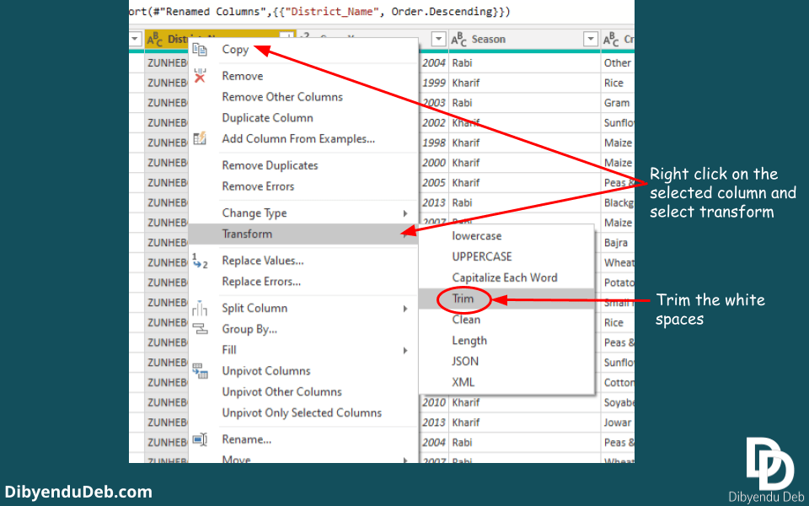Choose Rename from the context menu

pos(247,439)
